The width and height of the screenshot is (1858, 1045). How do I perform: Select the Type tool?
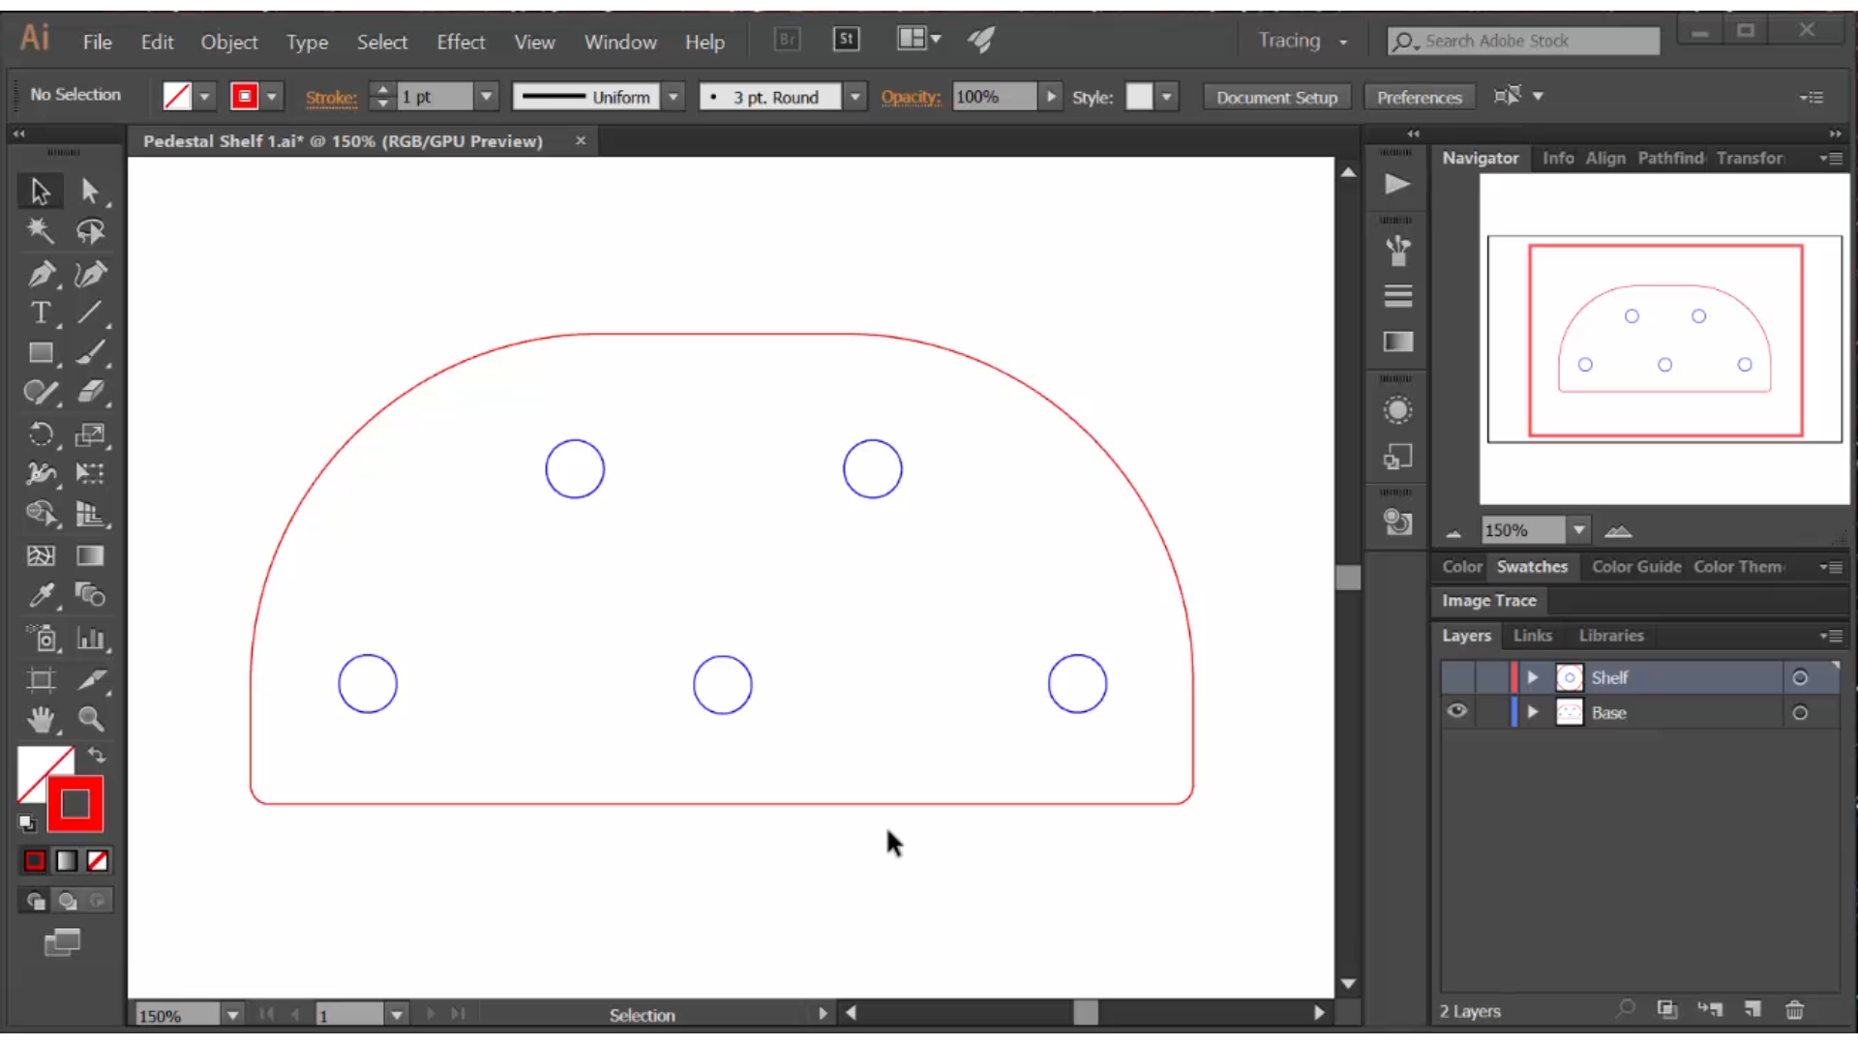(x=40, y=313)
